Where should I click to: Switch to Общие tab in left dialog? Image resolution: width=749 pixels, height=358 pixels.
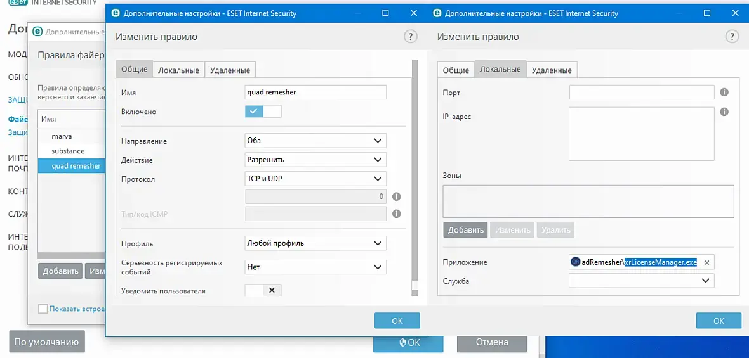134,68
